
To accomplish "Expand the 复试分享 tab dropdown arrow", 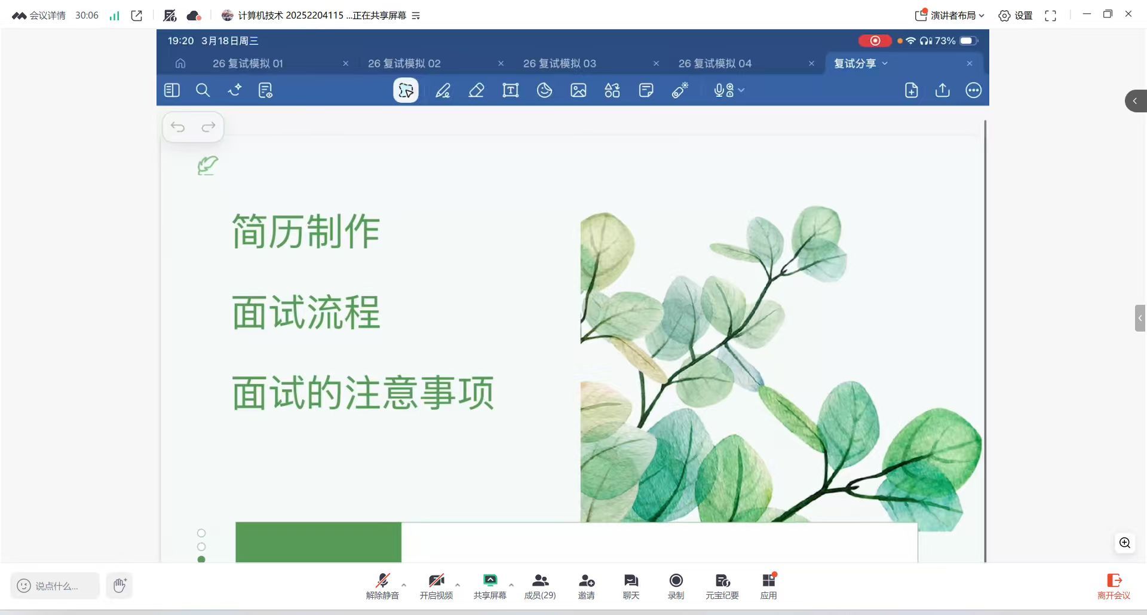I will click(885, 63).
